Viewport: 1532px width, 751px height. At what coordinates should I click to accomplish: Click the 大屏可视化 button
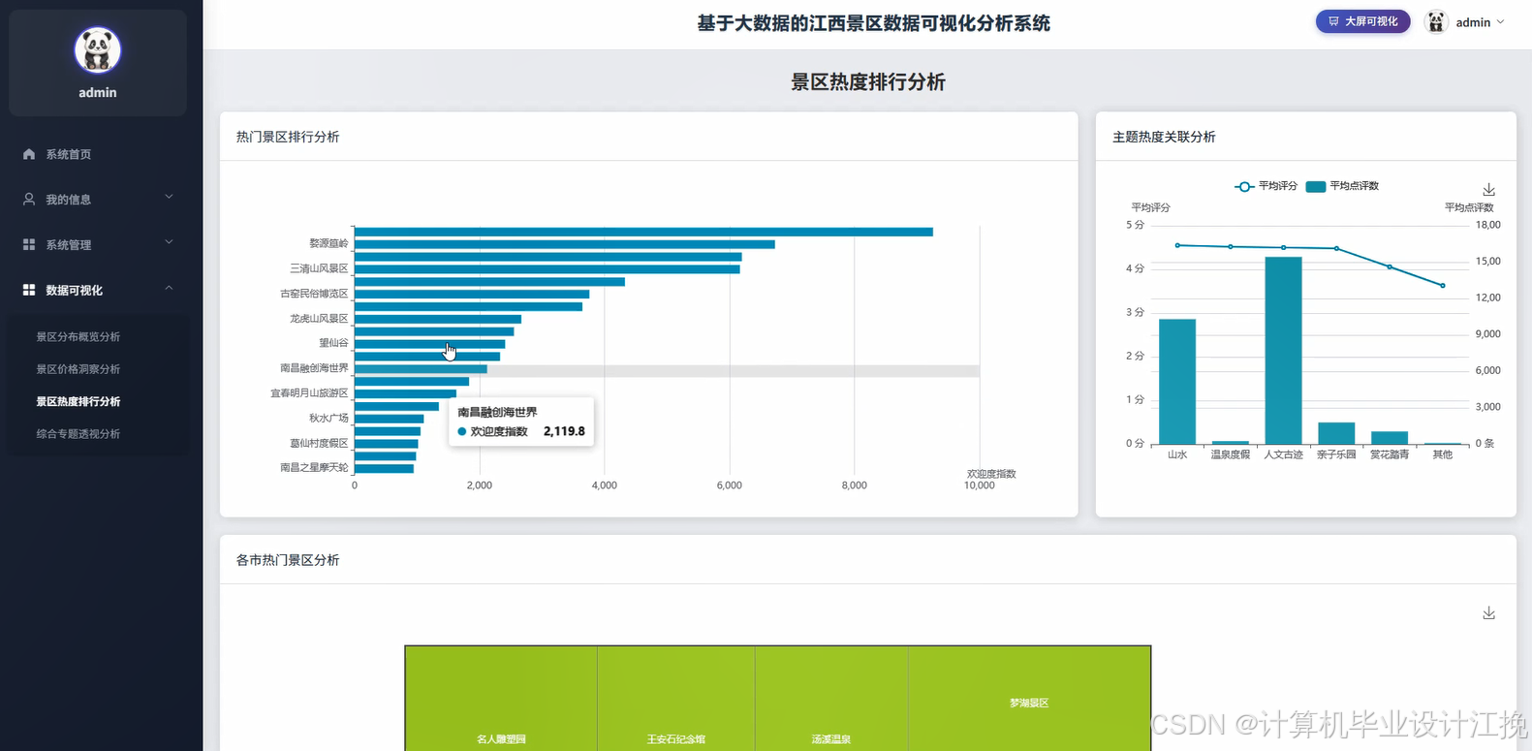pos(1362,21)
